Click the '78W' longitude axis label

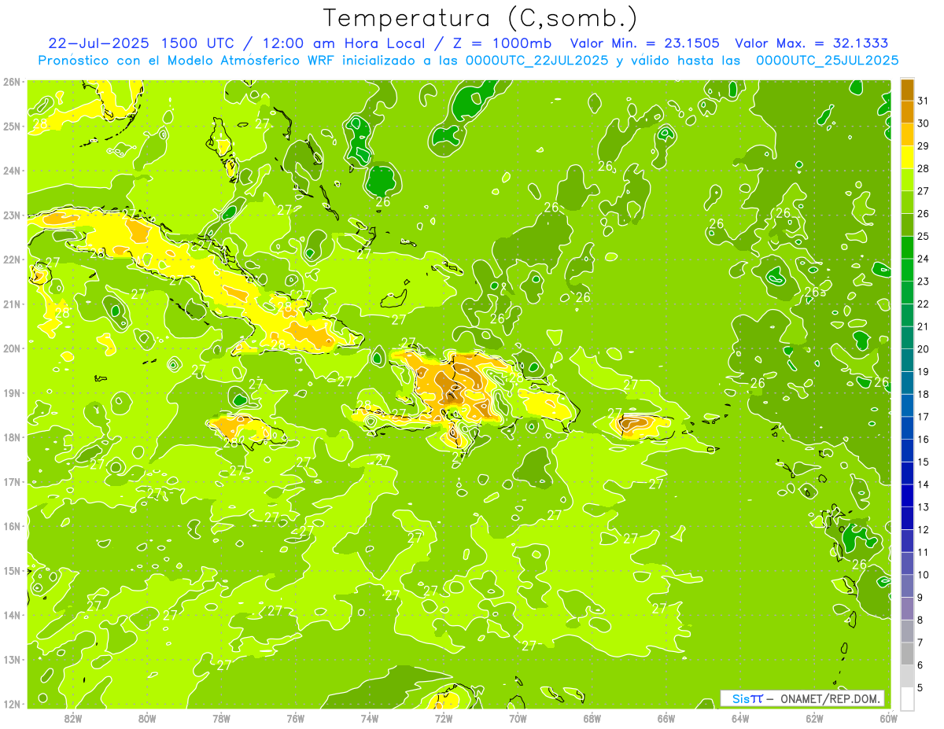coord(221,718)
